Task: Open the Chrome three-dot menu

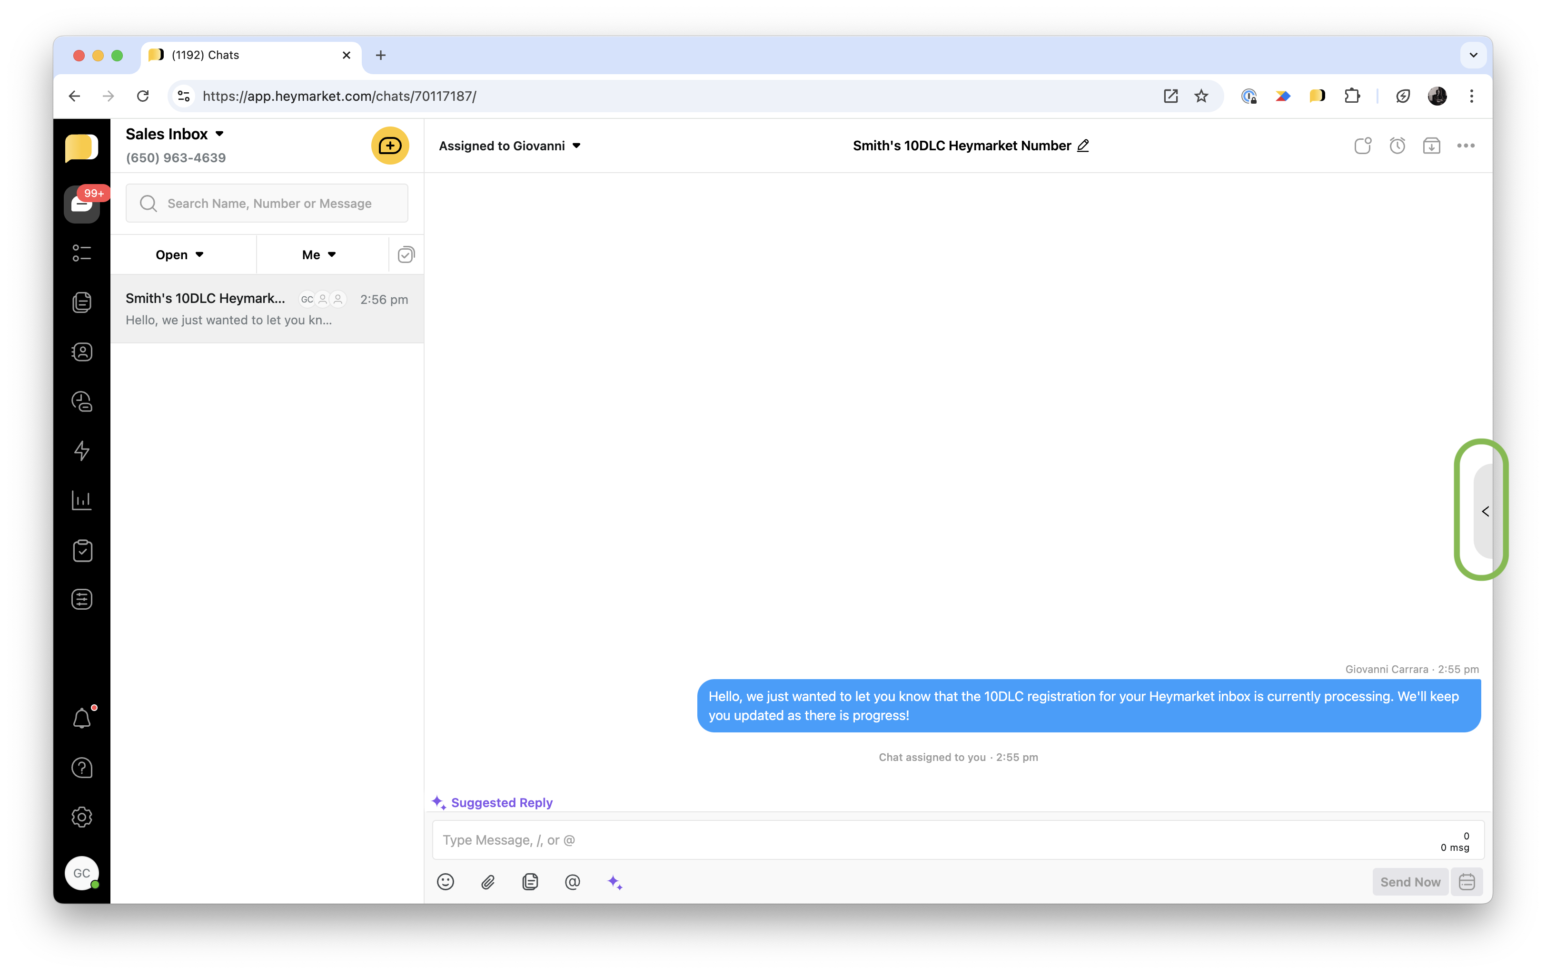Action: tap(1472, 96)
